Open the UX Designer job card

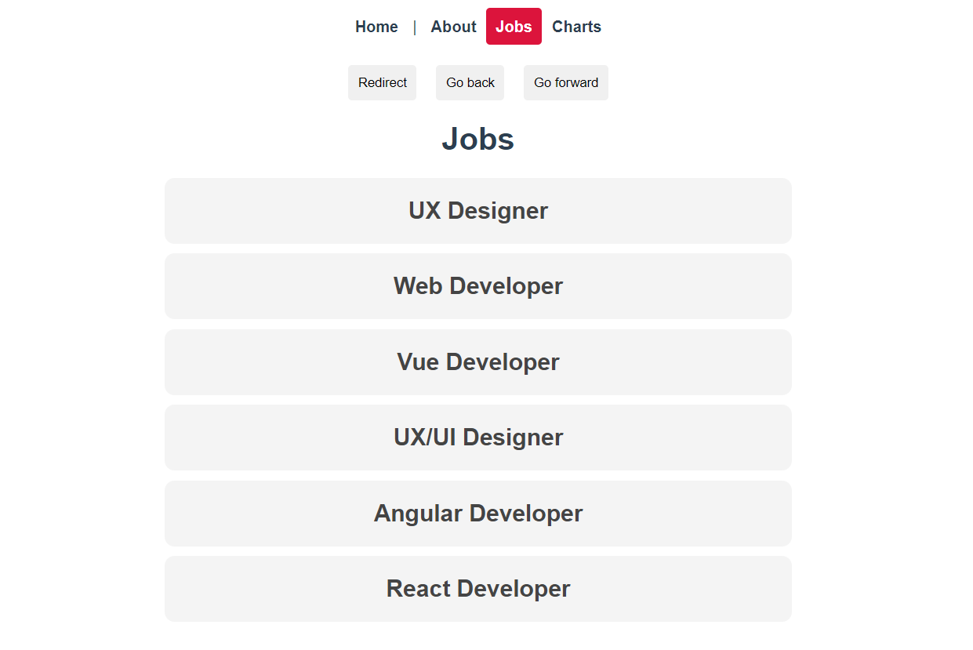point(478,211)
